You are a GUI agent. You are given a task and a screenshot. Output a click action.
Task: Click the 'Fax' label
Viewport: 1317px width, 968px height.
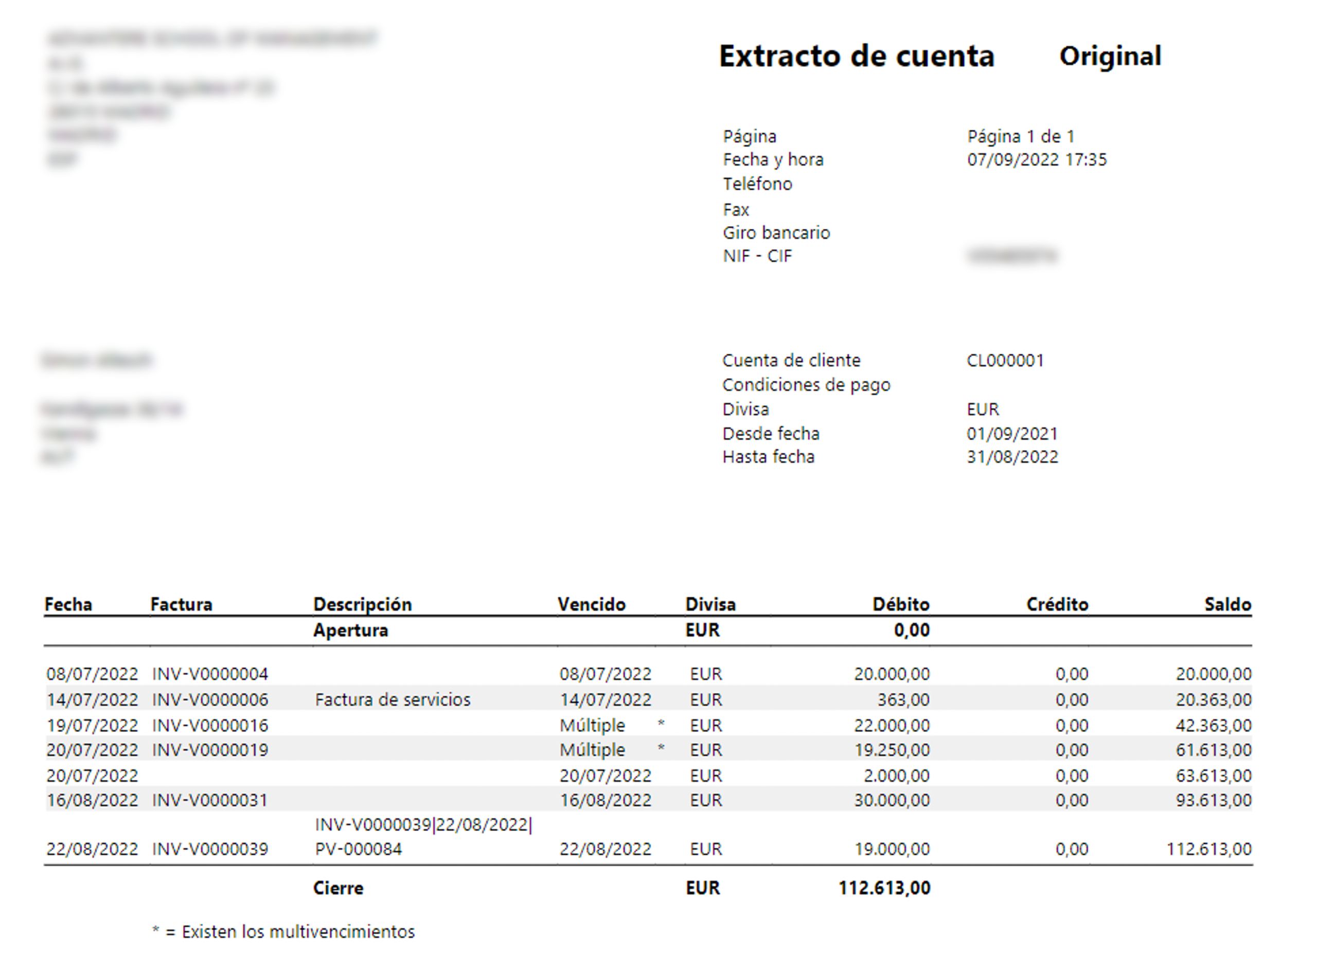pos(736,209)
